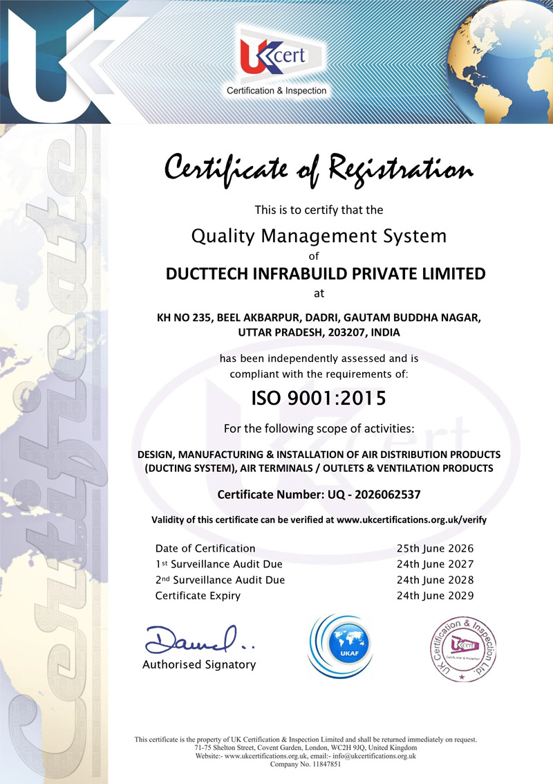Viewport: 553px width, 784px height.
Task: Click company name DUCTTECH INFRABUILD PRIVATE LIMITED
Action: 326,274
